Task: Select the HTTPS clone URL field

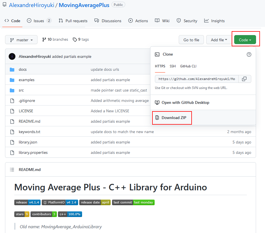Action: [197, 79]
